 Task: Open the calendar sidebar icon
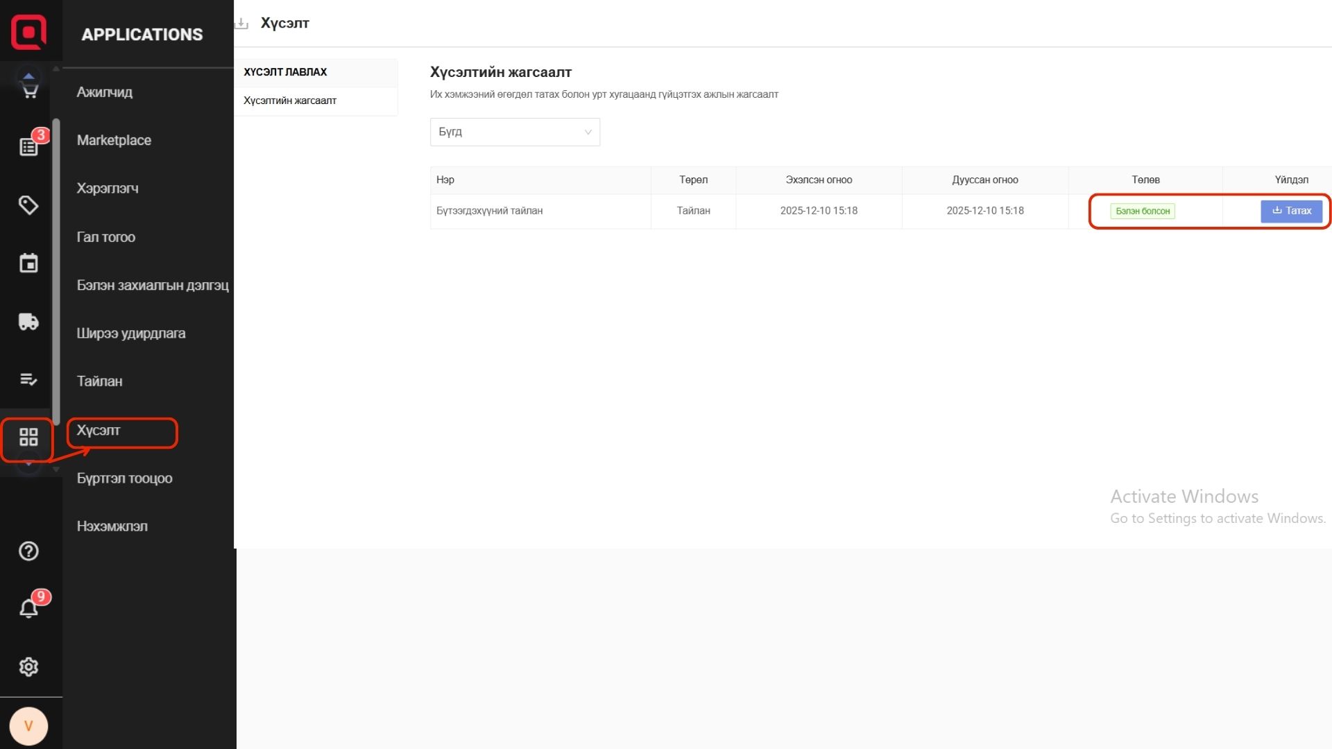pyautogui.click(x=28, y=264)
